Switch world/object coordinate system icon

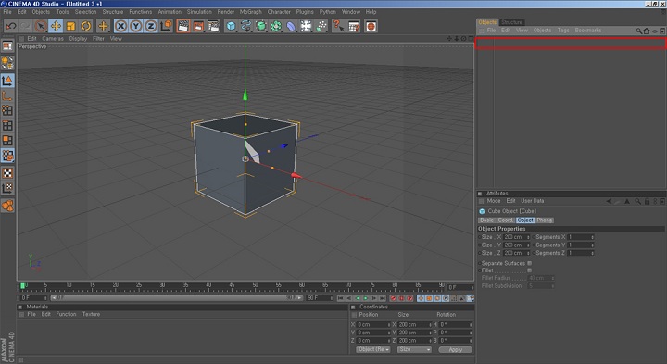tap(166, 26)
